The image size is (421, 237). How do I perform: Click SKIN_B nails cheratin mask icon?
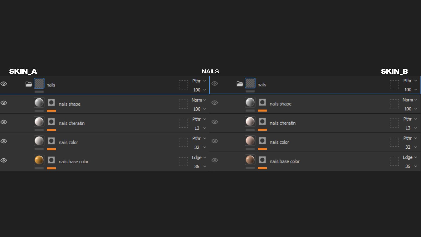[x=262, y=121]
